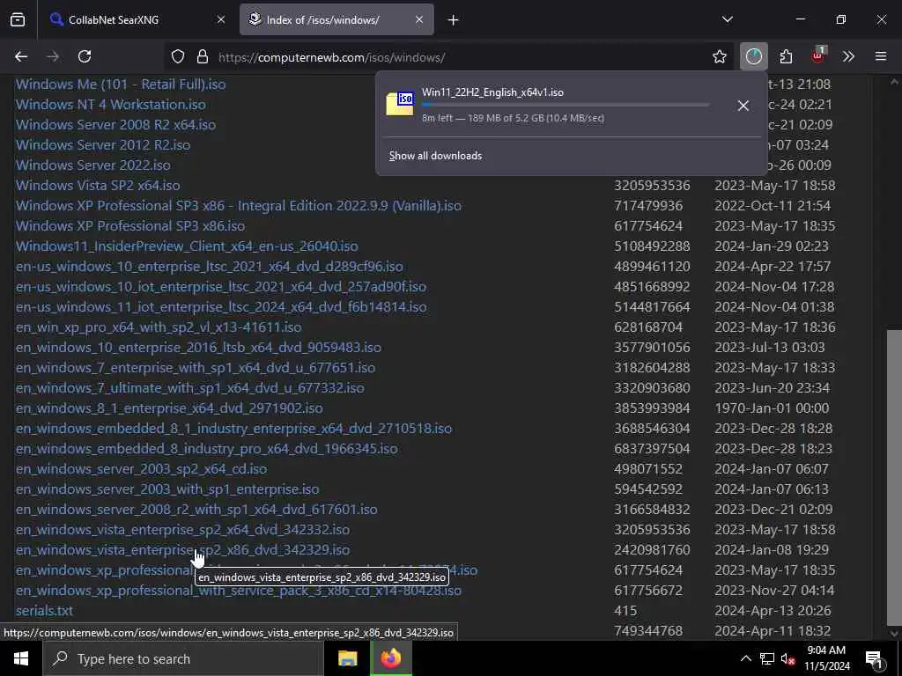
Task: Click the Win11_22H2 download progress bar
Action: (566, 105)
